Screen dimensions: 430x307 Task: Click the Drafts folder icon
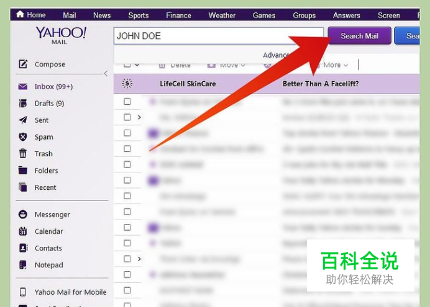(23, 104)
